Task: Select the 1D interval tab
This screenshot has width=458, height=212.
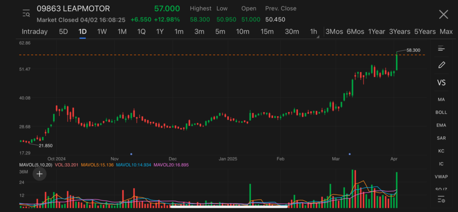Action: coord(83,32)
